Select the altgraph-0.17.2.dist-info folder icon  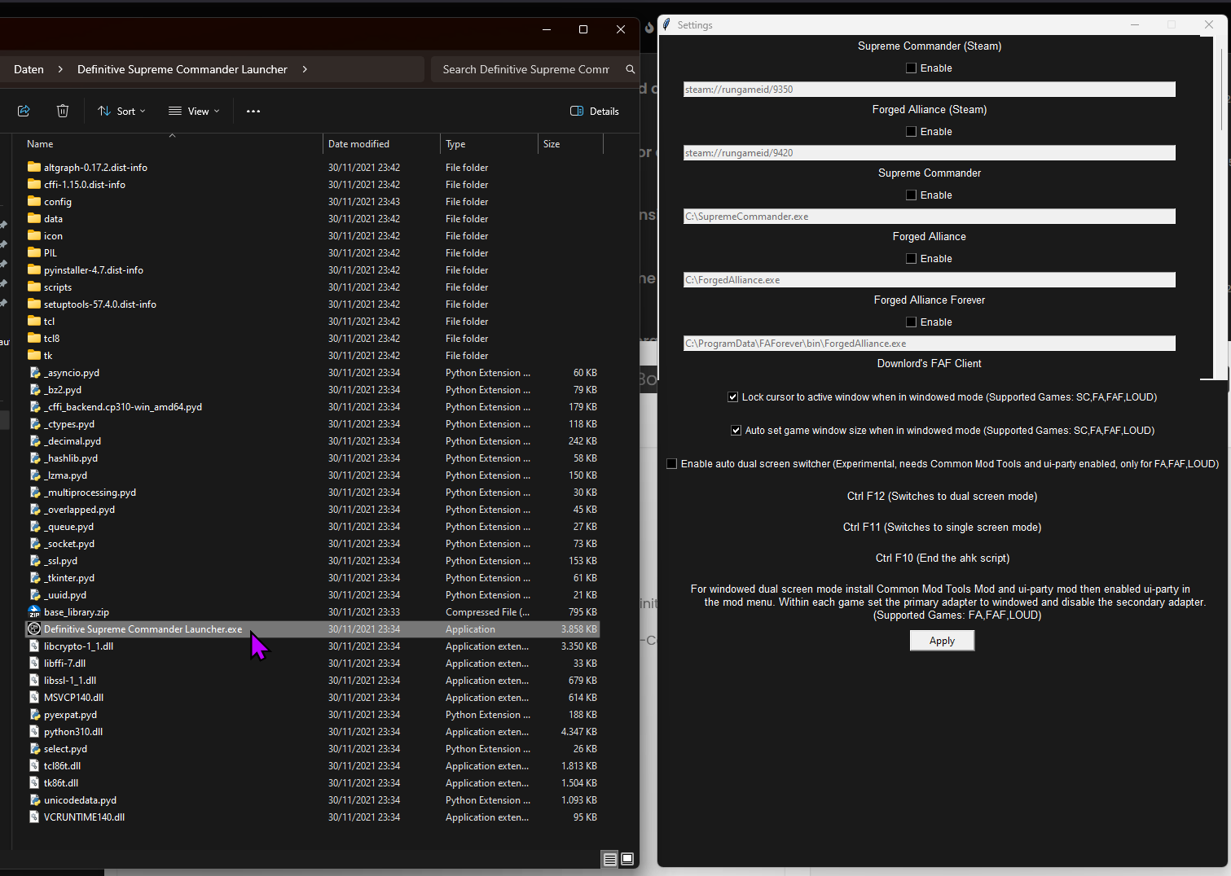coord(34,167)
